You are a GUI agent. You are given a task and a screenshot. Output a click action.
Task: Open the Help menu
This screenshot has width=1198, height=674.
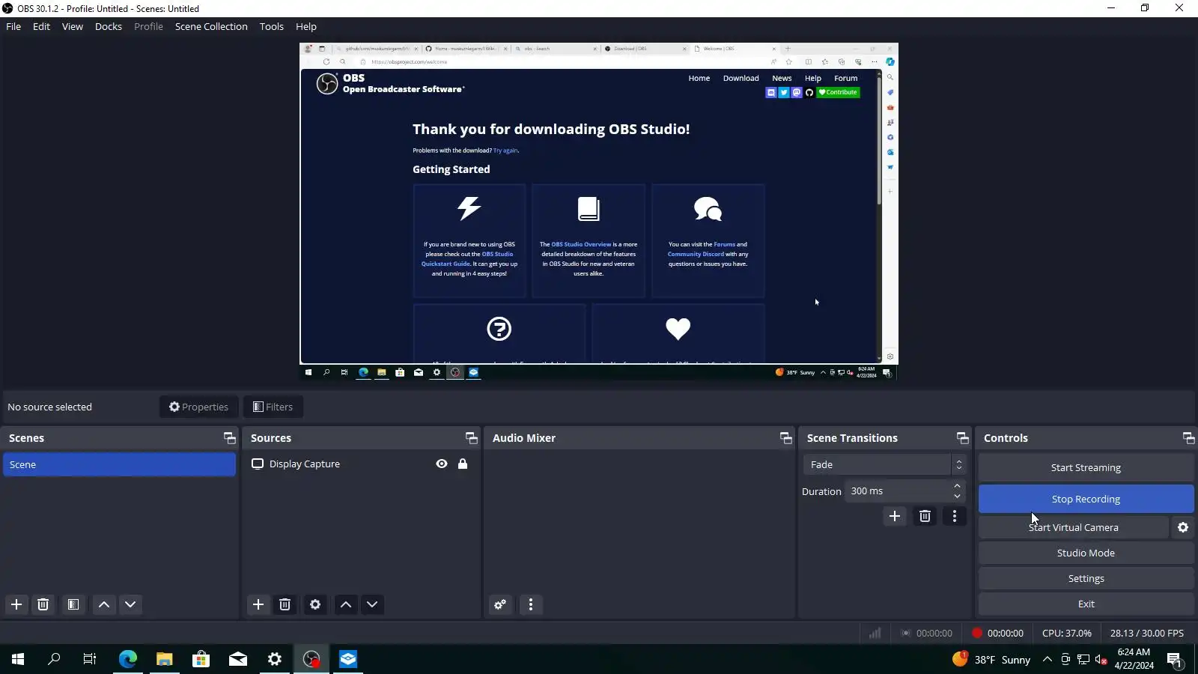[306, 26]
